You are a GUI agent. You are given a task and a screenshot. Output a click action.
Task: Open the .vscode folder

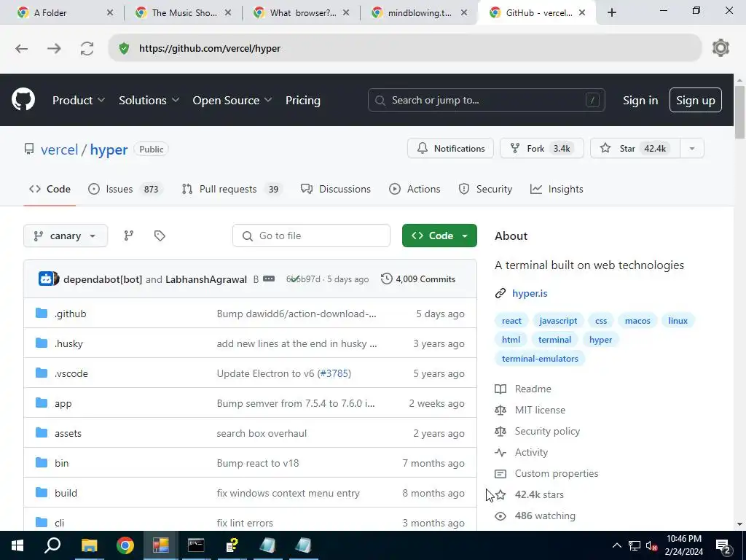71,373
